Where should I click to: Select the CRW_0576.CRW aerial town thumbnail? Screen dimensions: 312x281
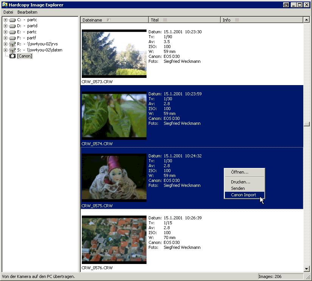114,240
